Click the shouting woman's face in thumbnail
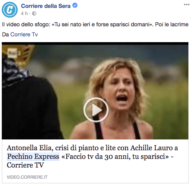 coord(119,90)
